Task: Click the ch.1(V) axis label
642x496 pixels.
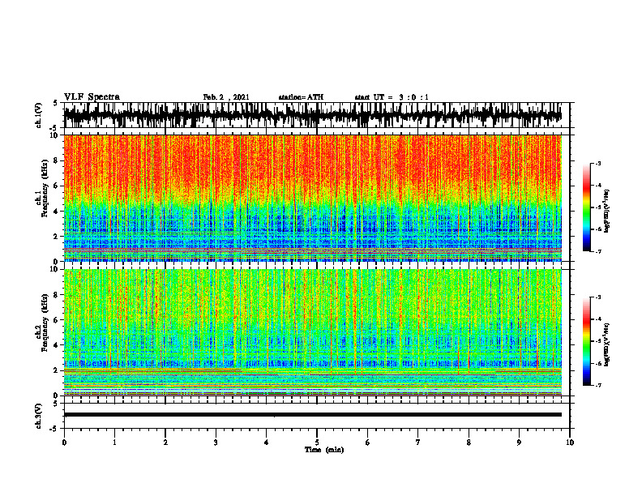Action: click(39, 115)
